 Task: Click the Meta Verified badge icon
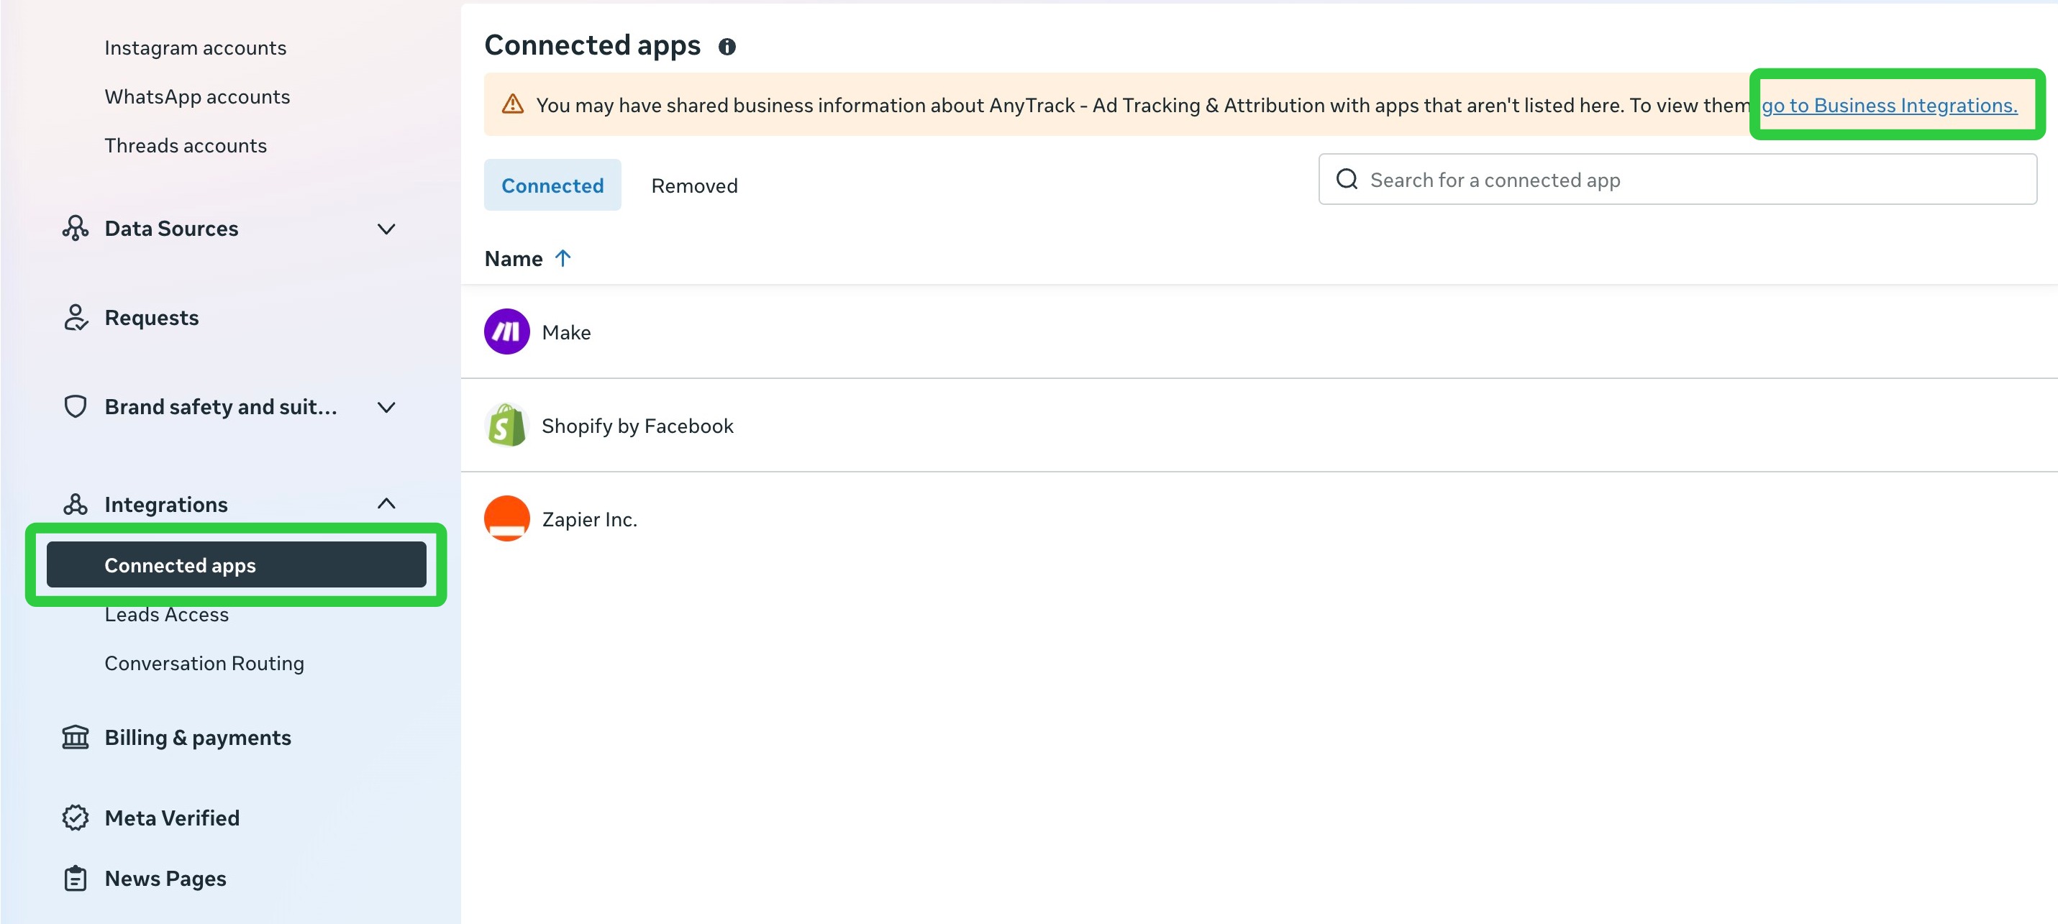75,818
